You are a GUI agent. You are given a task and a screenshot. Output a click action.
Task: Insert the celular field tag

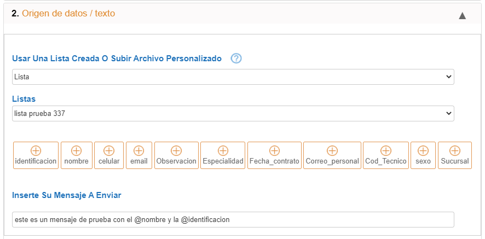tap(109, 155)
